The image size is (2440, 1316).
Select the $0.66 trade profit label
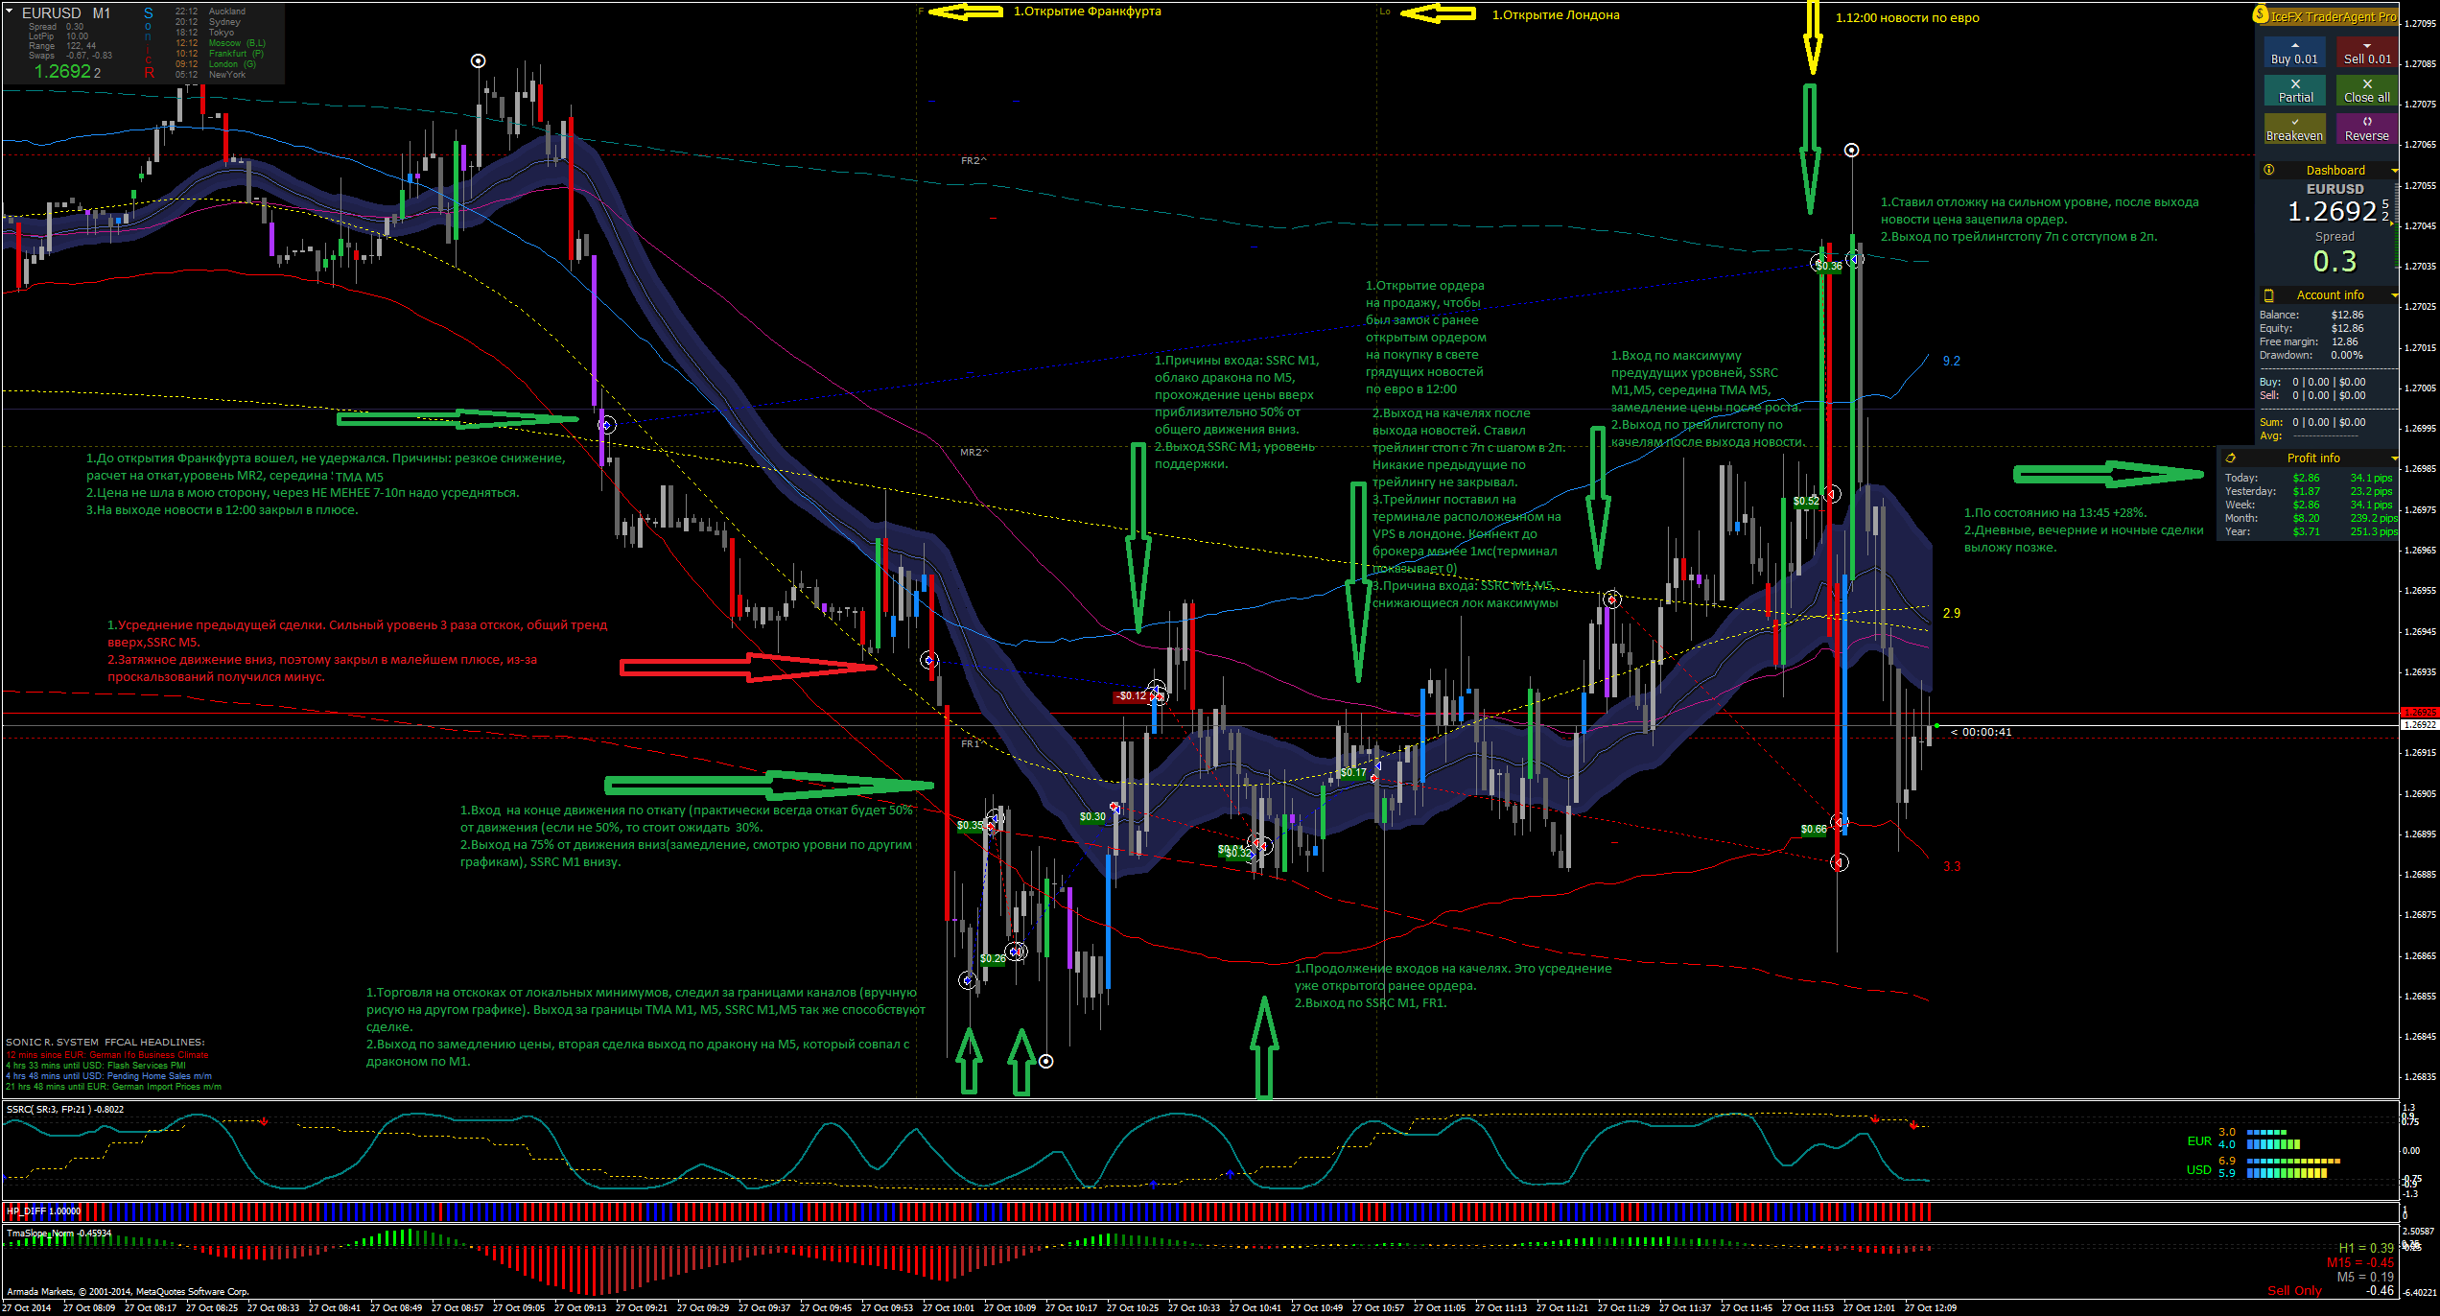coord(1814,829)
